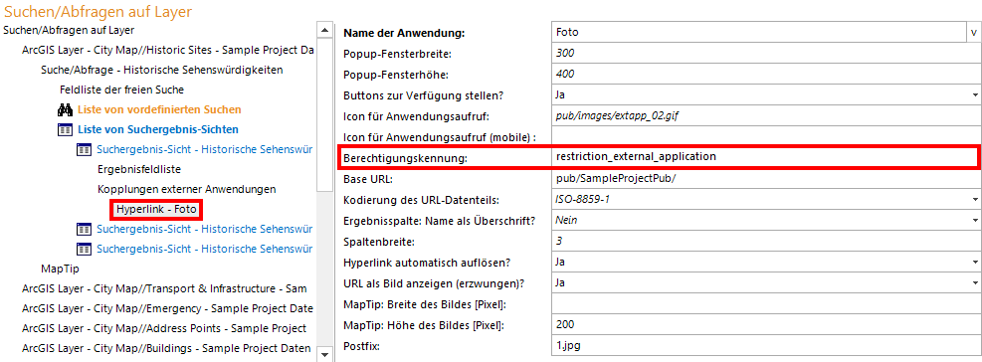The image size is (982, 362).
Task: Select Suche/Abfrage - Historische Sehenswürdigkeiten node
Action: click(161, 70)
